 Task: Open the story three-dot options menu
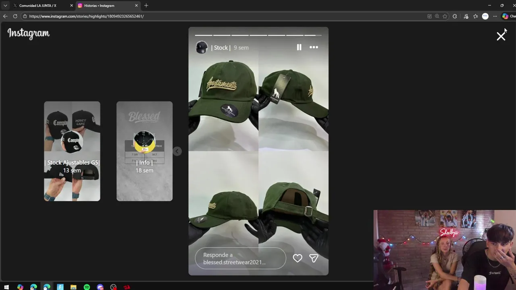pyautogui.click(x=314, y=47)
